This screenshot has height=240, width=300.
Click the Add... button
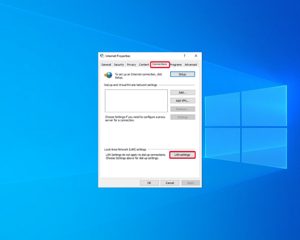[x=183, y=93]
